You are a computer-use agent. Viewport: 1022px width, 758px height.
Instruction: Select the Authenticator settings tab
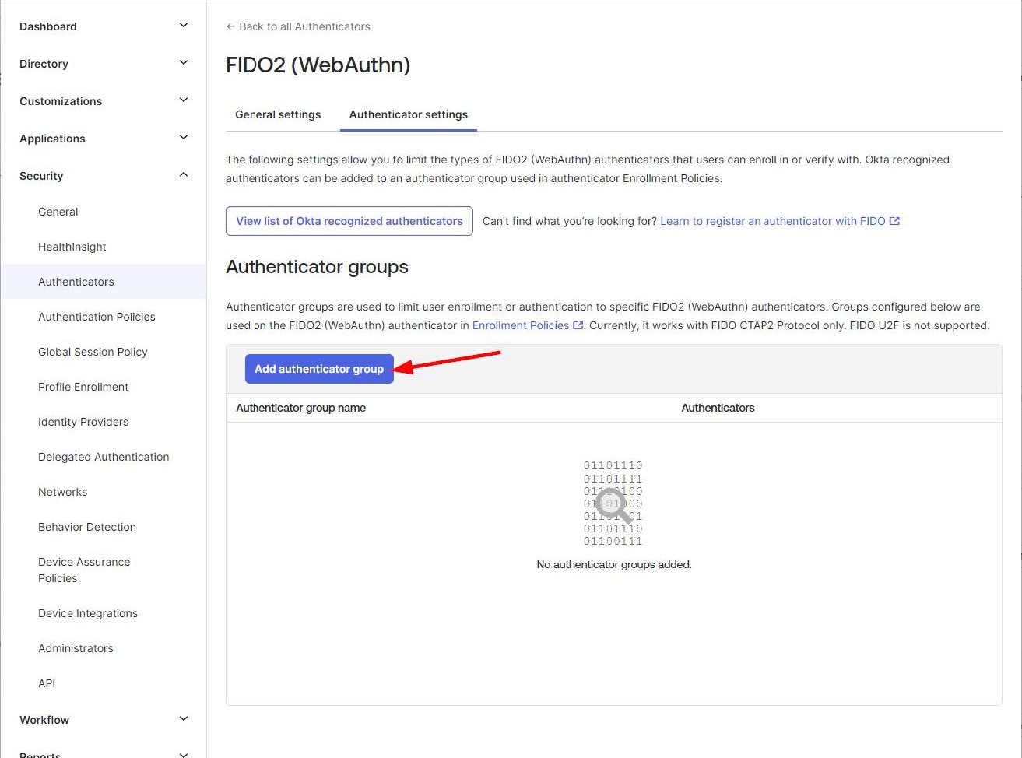click(x=408, y=114)
